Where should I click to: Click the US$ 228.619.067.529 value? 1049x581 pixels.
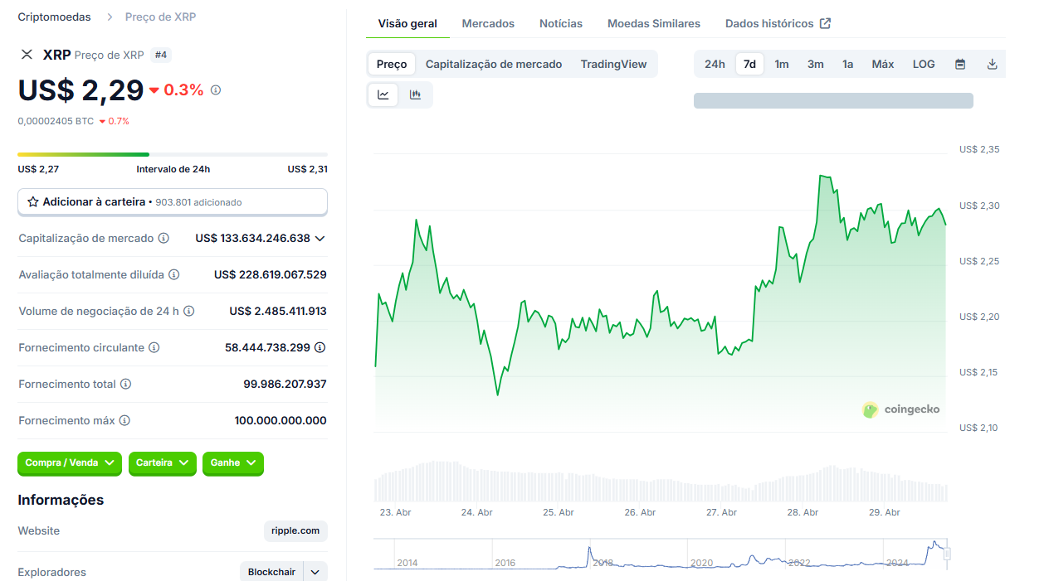(271, 274)
